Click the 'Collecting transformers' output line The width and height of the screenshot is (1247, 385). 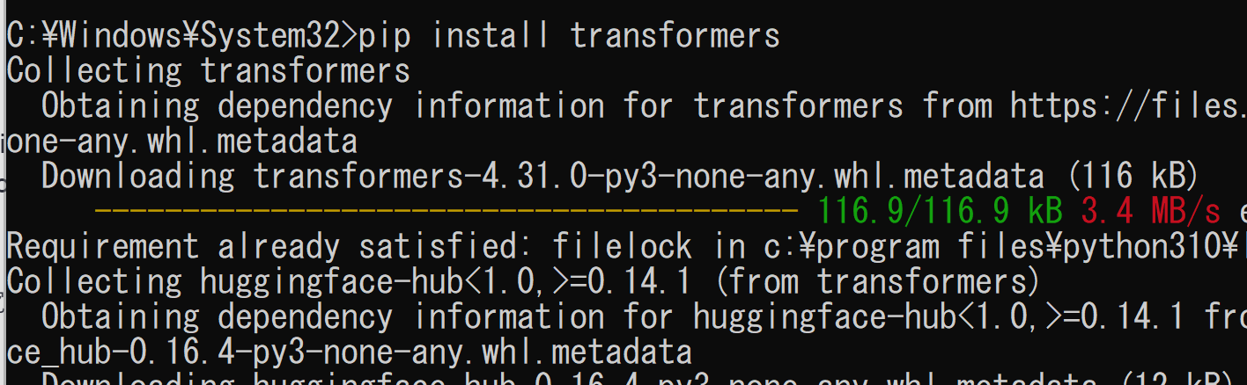(x=209, y=70)
